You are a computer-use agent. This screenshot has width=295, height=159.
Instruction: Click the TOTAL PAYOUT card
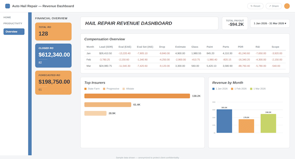[x=235, y=23]
